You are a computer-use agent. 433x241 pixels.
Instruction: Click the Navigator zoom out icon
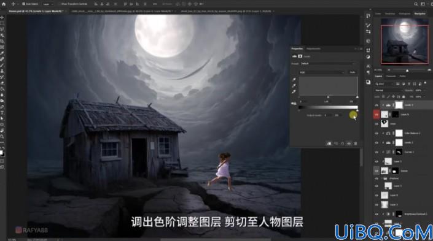[389, 70]
